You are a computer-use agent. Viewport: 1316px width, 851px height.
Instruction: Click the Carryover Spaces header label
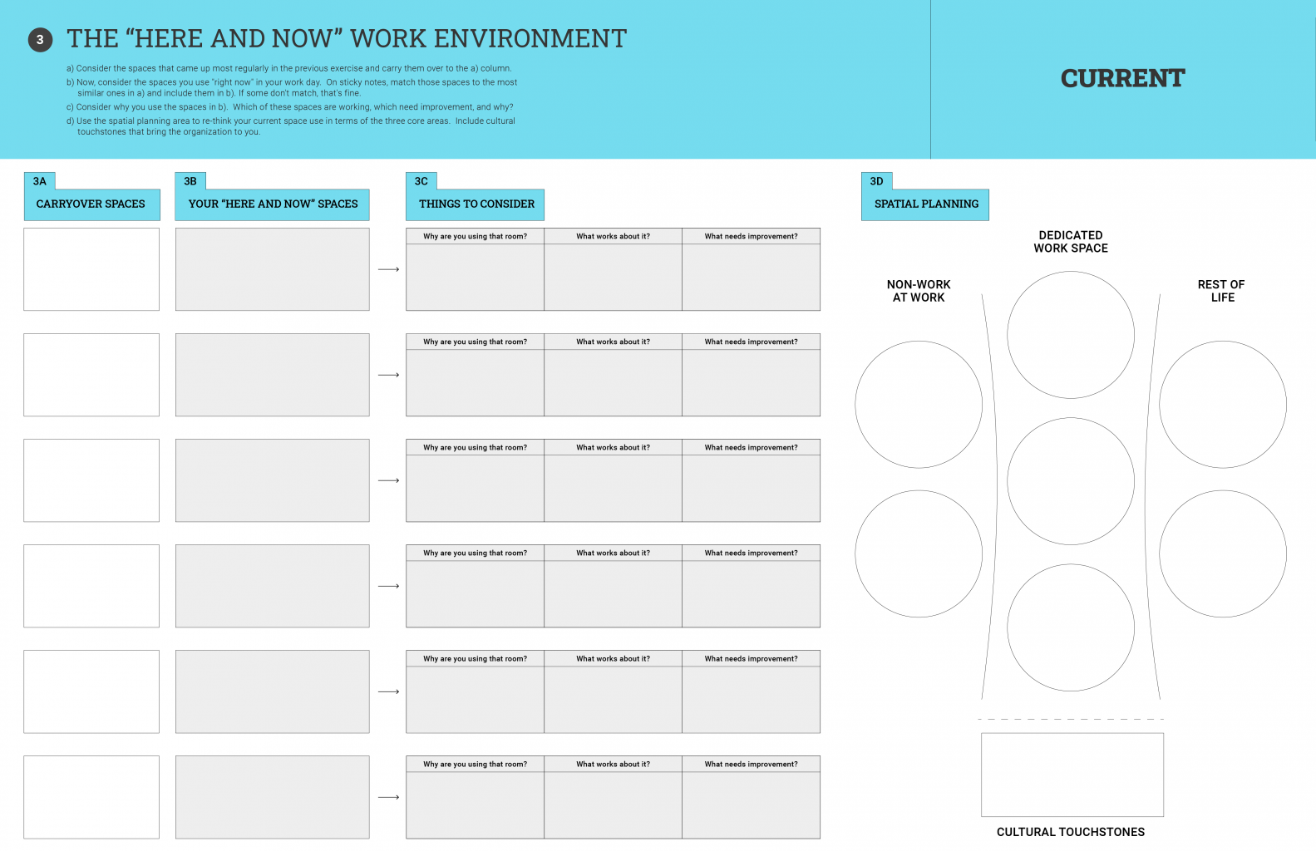tap(91, 204)
